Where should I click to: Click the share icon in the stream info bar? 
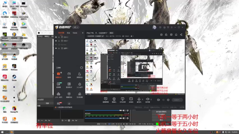pos(181,35)
